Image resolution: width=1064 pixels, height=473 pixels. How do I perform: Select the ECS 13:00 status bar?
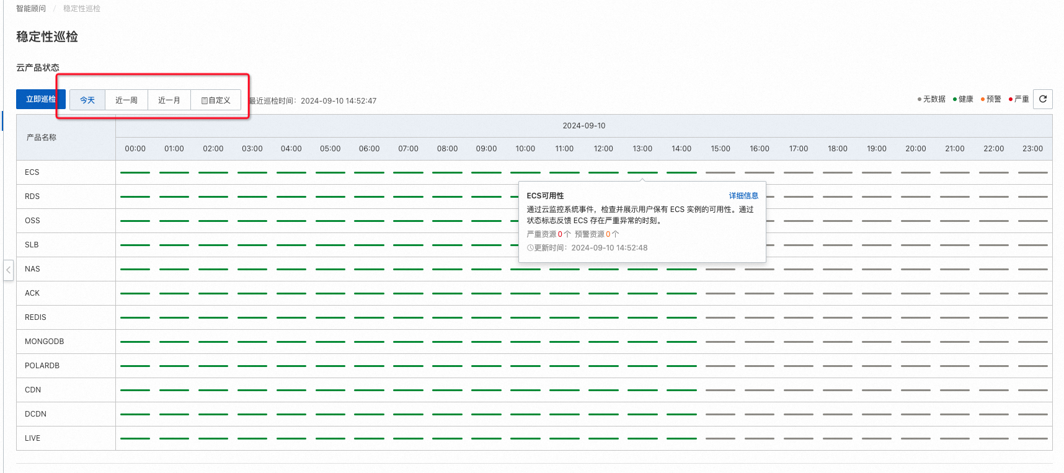coord(642,172)
